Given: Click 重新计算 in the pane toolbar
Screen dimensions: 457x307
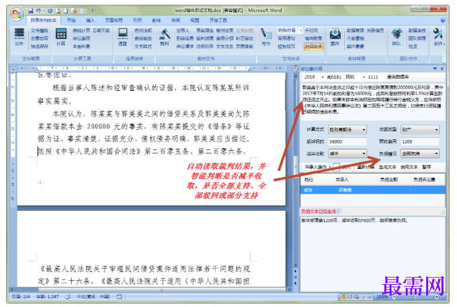Looking at the screenshot, I should tap(366, 167).
